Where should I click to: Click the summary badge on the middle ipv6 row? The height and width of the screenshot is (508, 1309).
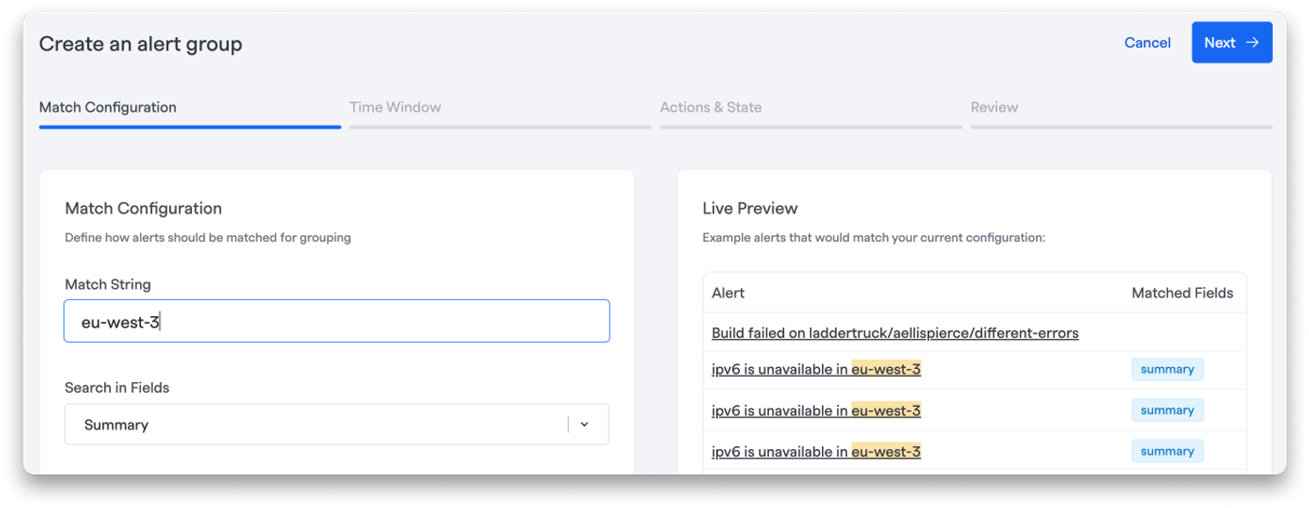point(1167,410)
